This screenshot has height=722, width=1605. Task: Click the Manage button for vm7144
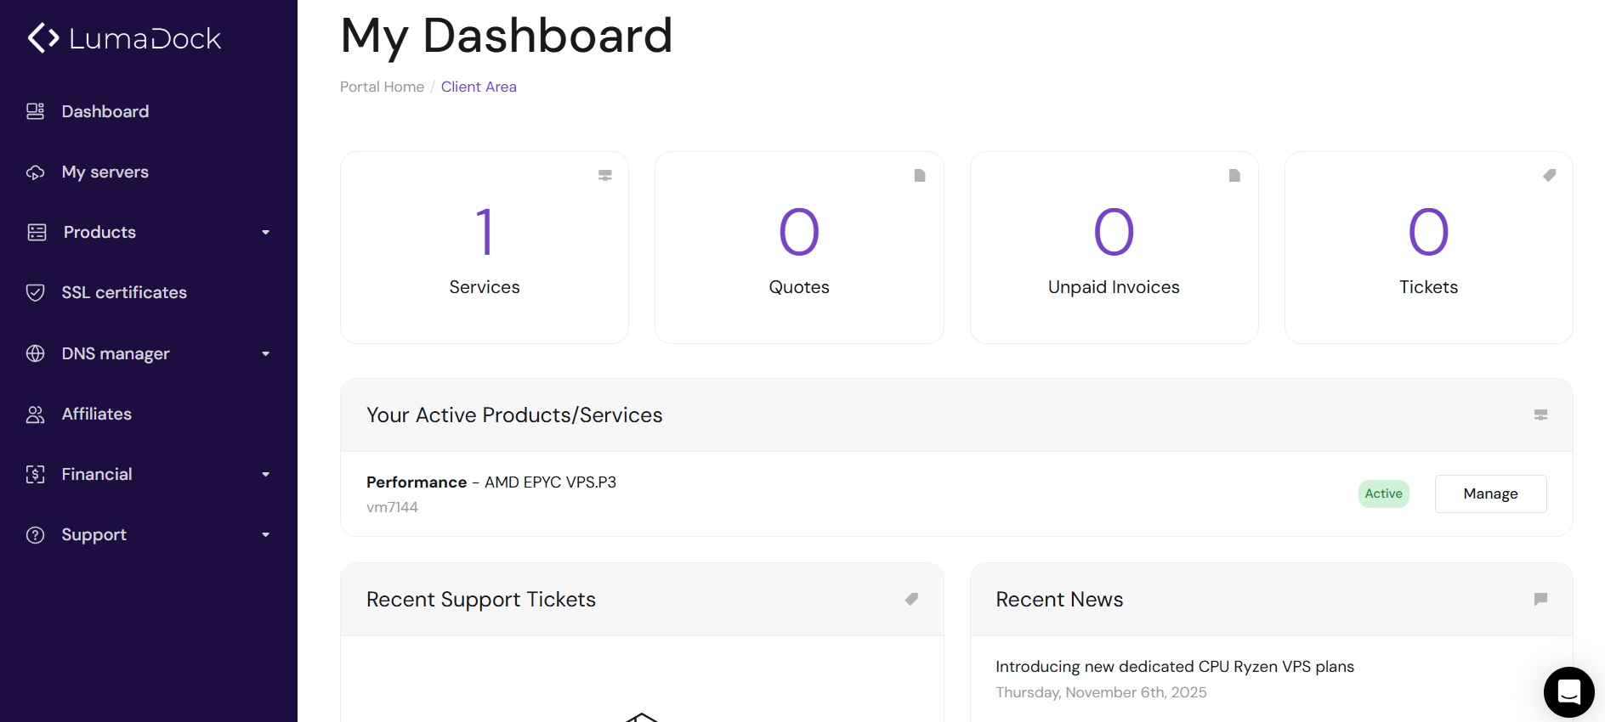tap(1490, 494)
